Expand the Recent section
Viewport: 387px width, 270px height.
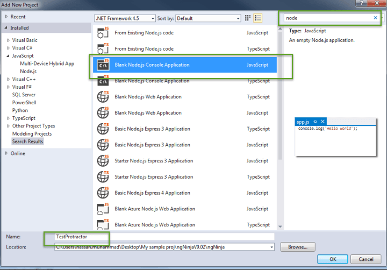click(6, 17)
